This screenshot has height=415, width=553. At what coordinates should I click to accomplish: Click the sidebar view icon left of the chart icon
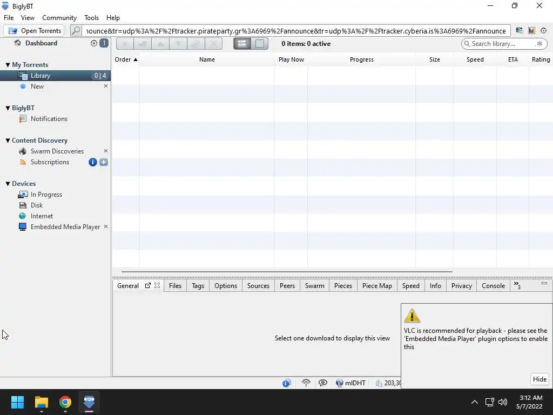(x=519, y=31)
